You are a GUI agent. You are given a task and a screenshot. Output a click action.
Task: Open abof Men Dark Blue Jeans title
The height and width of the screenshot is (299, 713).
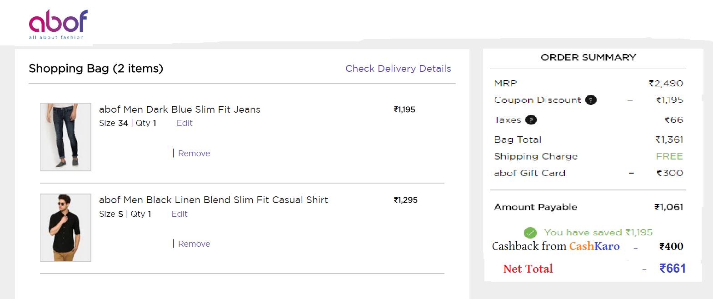tap(179, 110)
